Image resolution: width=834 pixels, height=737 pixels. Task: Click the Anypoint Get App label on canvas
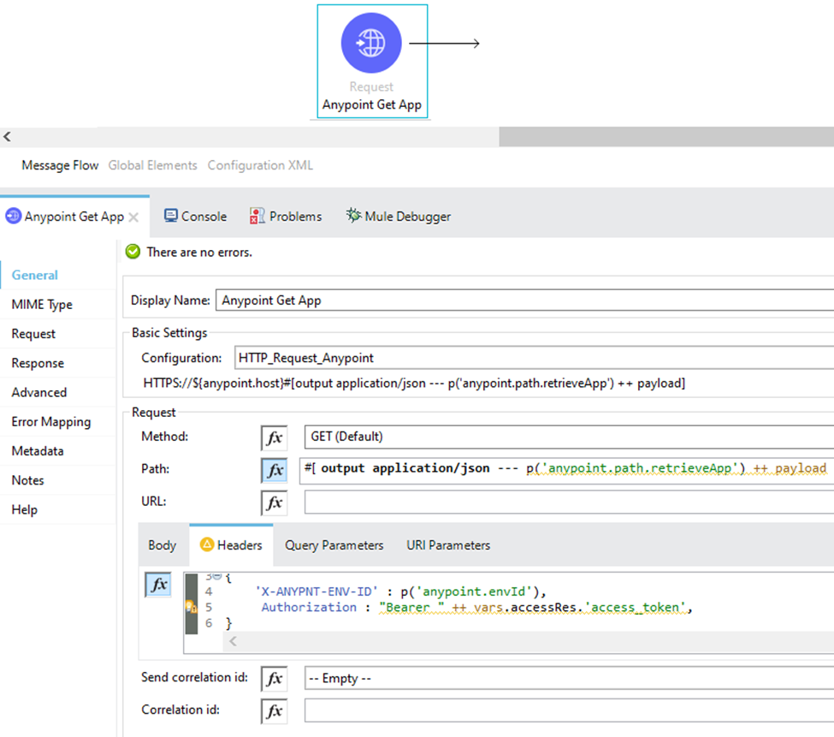click(x=372, y=104)
